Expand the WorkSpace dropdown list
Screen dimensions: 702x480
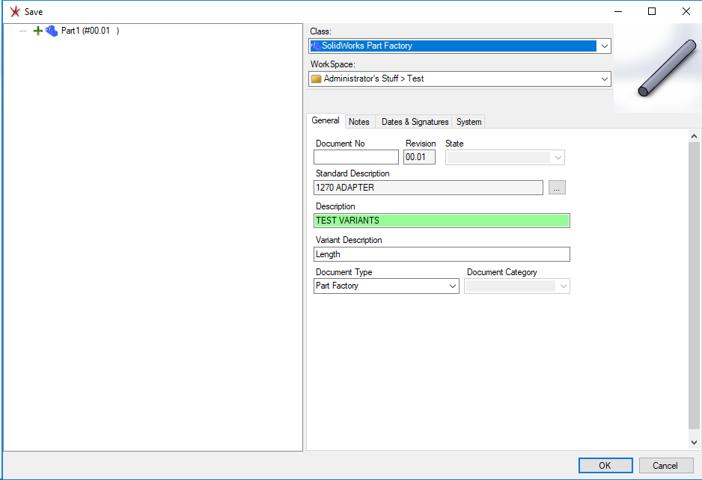pos(604,79)
